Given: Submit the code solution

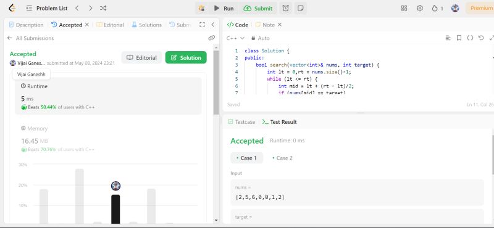Looking at the screenshot, I should click(x=258, y=9).
